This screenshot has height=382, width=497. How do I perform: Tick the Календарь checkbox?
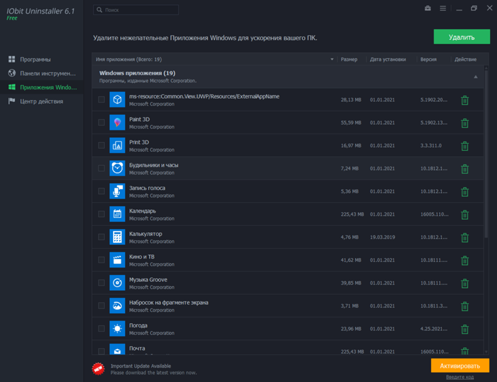click(101, 214)
